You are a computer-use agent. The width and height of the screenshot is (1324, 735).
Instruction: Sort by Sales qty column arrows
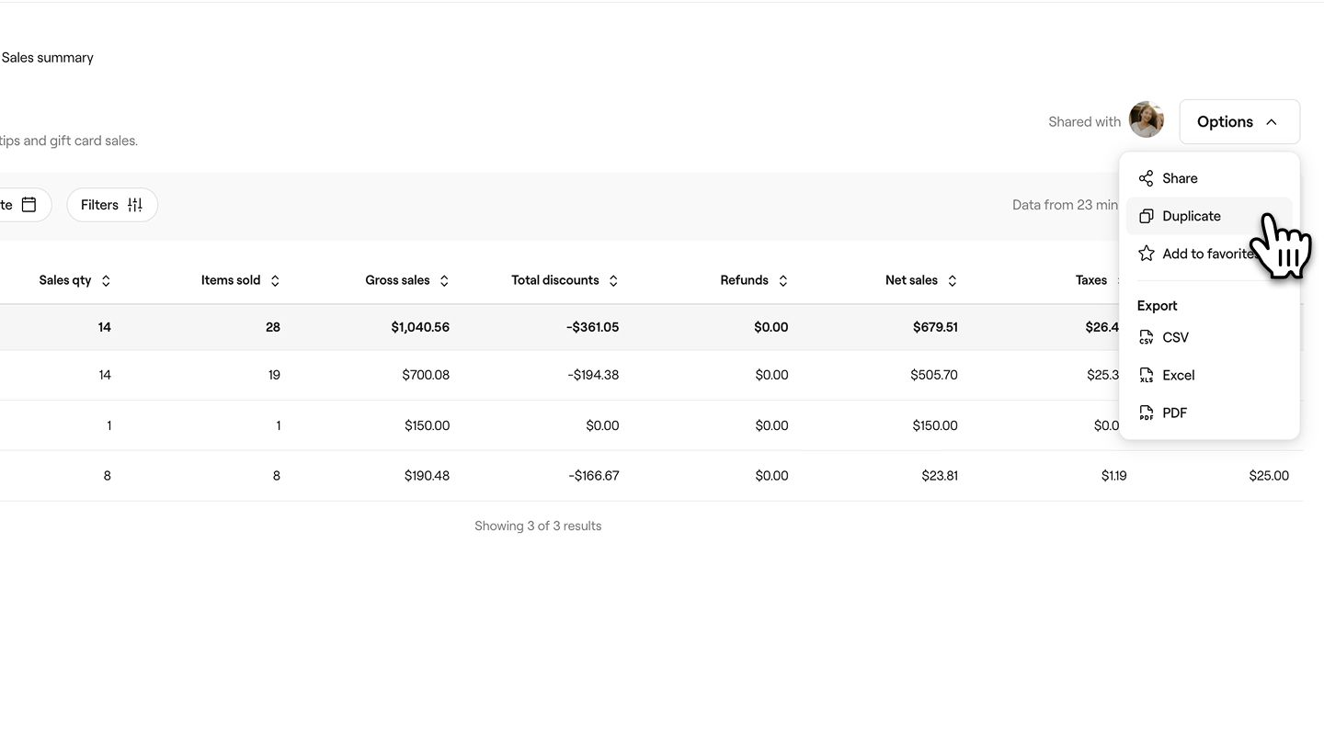106,281
